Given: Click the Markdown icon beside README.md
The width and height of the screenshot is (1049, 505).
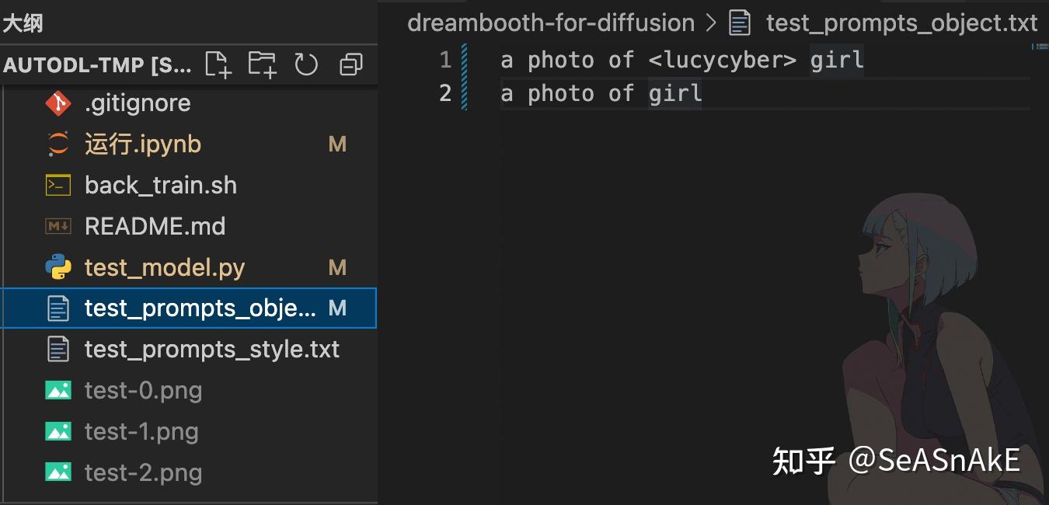Looking at the screenshot, I should tap(58, 226).
